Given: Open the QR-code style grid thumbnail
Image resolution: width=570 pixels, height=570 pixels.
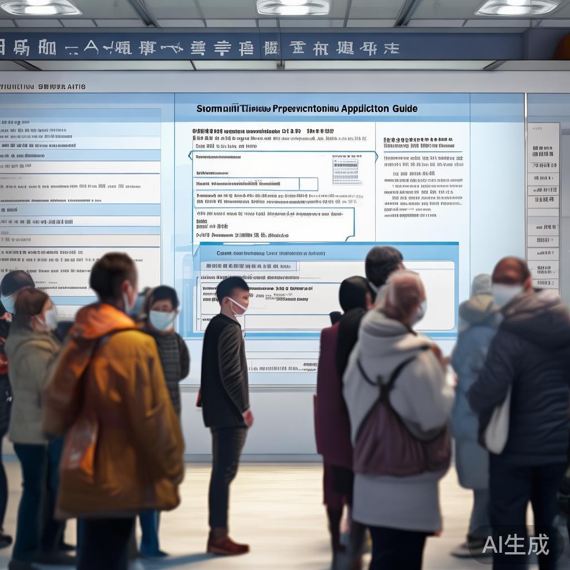Looking at the screenshot, I should coord(347,169).
